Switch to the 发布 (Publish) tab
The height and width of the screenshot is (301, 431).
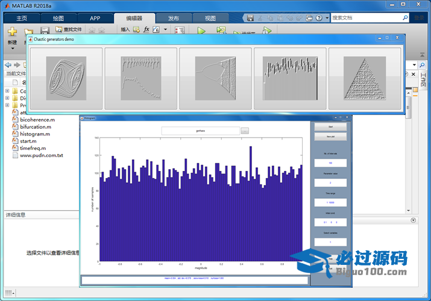click(174, 19)
